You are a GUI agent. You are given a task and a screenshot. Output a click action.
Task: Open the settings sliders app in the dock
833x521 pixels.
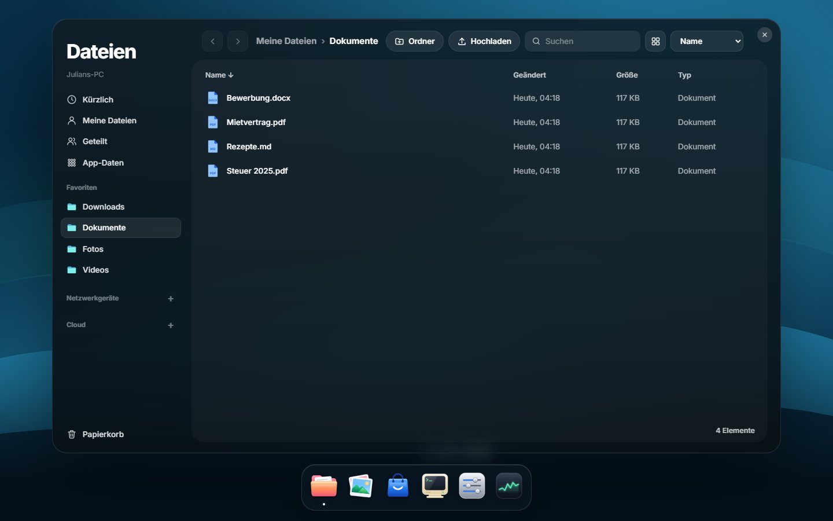click(472, 486)
